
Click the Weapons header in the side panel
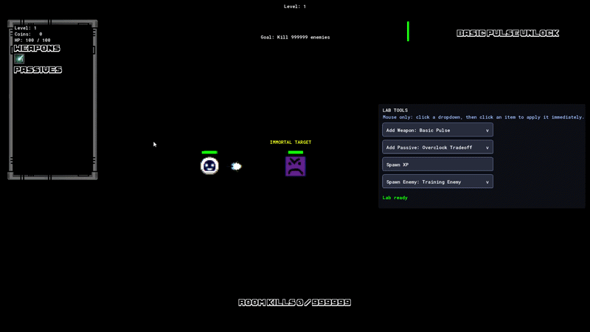[37, 48]
